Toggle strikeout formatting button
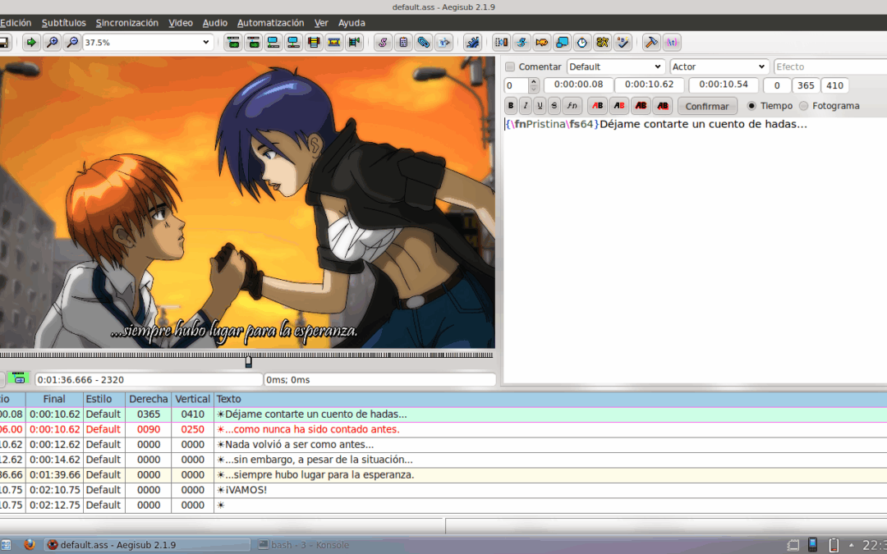887x554 pixels. 554,106
